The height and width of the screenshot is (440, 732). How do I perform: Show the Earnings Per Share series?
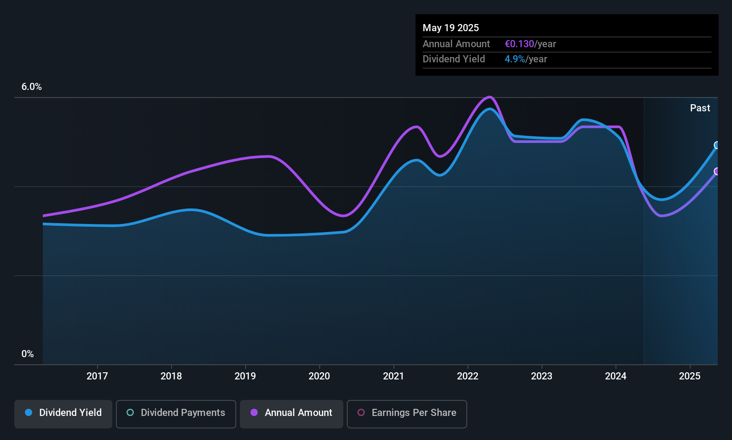[x=407, y=414]
